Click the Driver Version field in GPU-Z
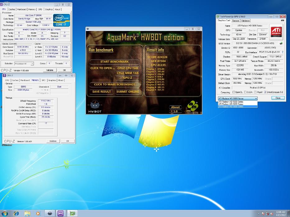 (257, 74)
